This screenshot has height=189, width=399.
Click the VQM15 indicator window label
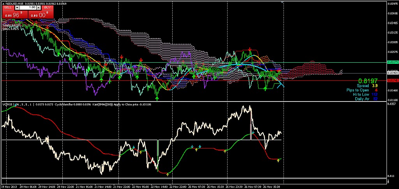pyautogui.click(x=7, y=104)
